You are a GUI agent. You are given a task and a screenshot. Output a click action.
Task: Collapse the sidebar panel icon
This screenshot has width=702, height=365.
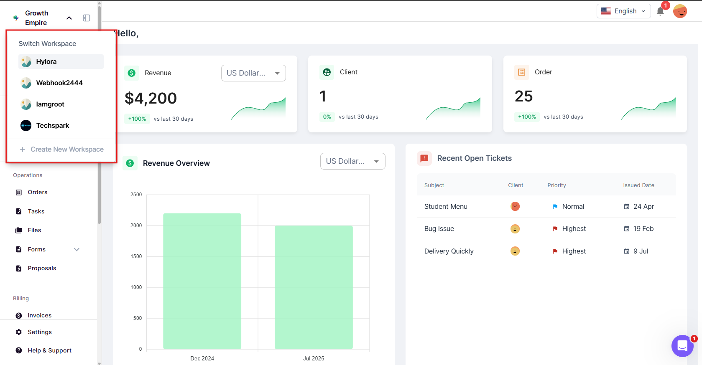87,18
